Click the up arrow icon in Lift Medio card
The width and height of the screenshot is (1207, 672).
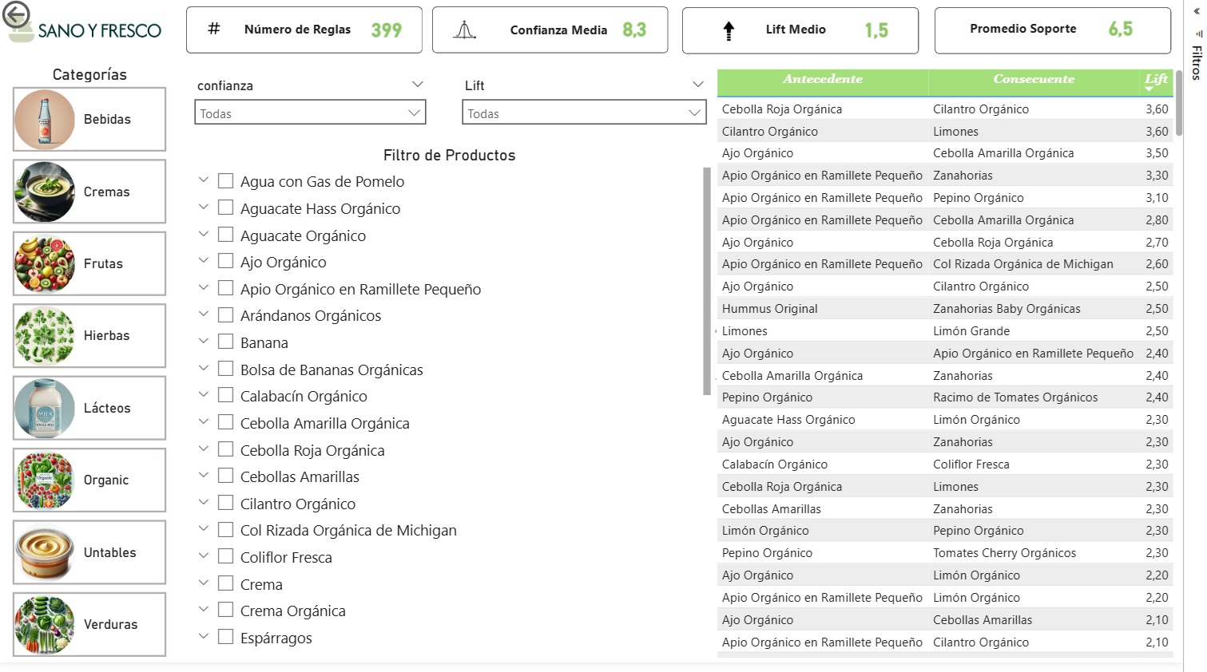click(729, 30)
